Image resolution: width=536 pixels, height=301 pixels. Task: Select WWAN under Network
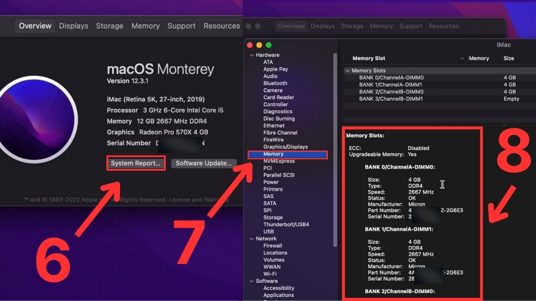point(272,267)
